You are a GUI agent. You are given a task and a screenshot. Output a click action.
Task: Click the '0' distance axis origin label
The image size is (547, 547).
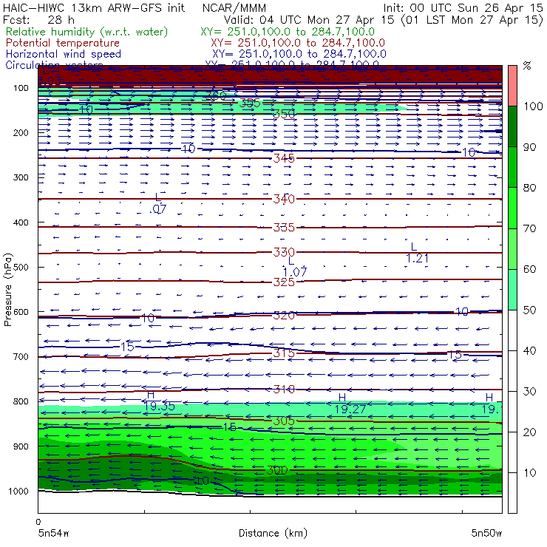coord(38,522)
